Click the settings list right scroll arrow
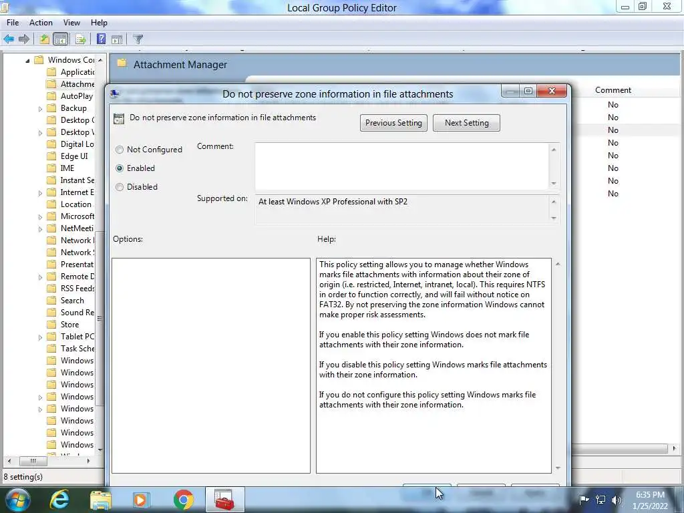 (675, 448)
